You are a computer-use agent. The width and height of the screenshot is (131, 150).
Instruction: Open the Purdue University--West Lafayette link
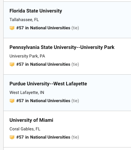coord(48,84)
